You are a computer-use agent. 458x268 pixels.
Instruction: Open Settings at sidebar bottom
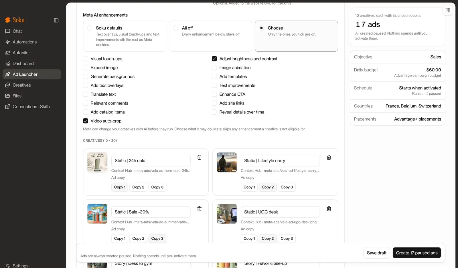pos(31,266)
